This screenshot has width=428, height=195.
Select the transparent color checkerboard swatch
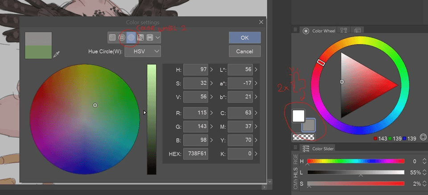coord(303,137)
